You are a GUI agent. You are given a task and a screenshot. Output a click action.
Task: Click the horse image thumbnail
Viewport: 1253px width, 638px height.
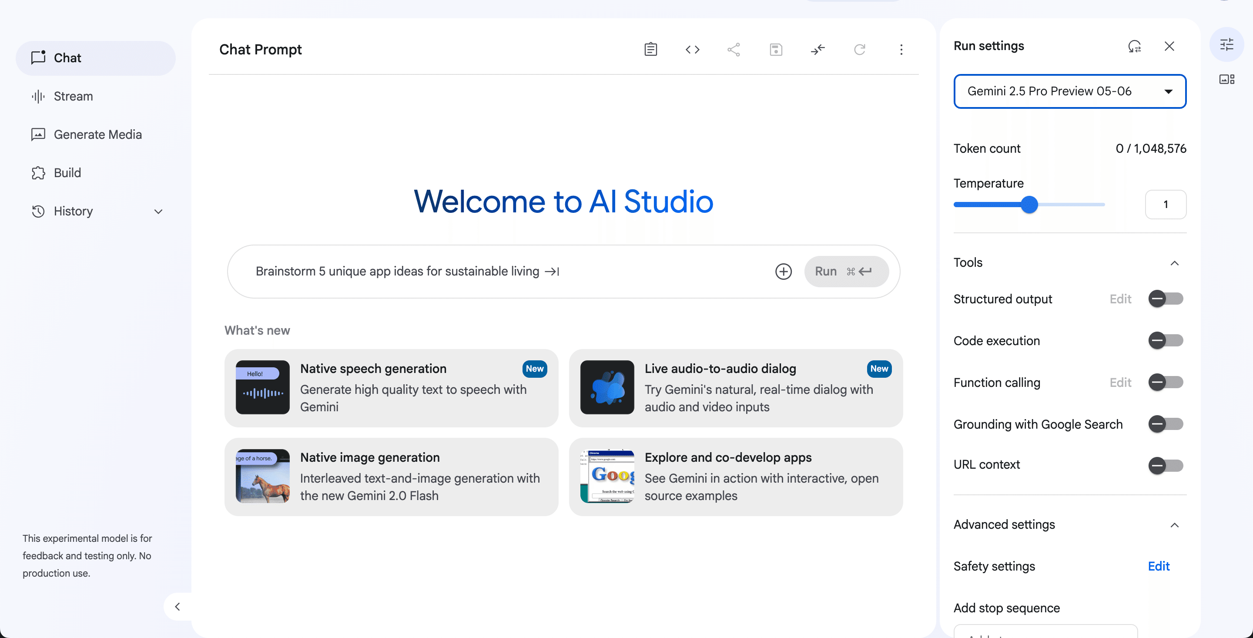pyautogui.click(x=263, y=476)
